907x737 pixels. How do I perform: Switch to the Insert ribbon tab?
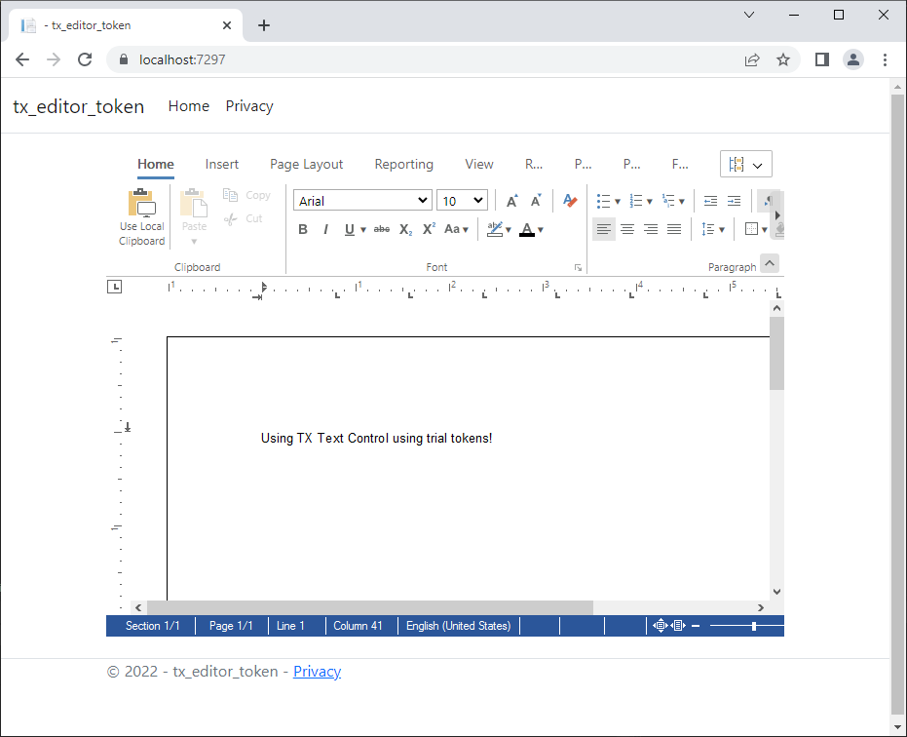(221, 165)
